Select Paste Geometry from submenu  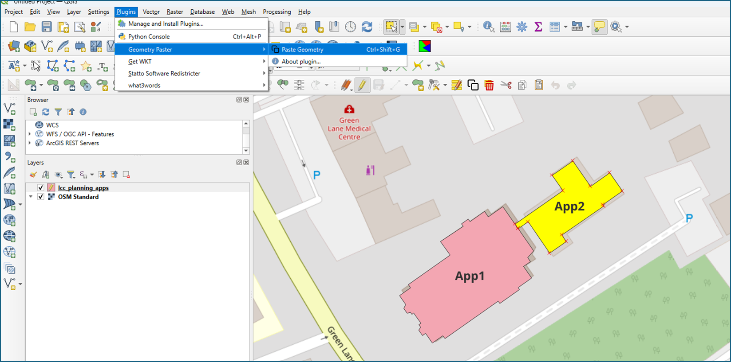(x=338, y=50)
